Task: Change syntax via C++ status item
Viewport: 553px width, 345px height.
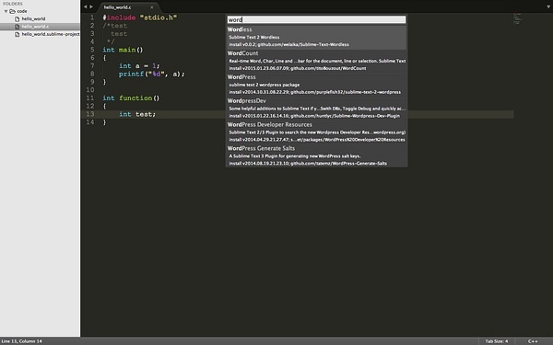Action: coord(533,341)
